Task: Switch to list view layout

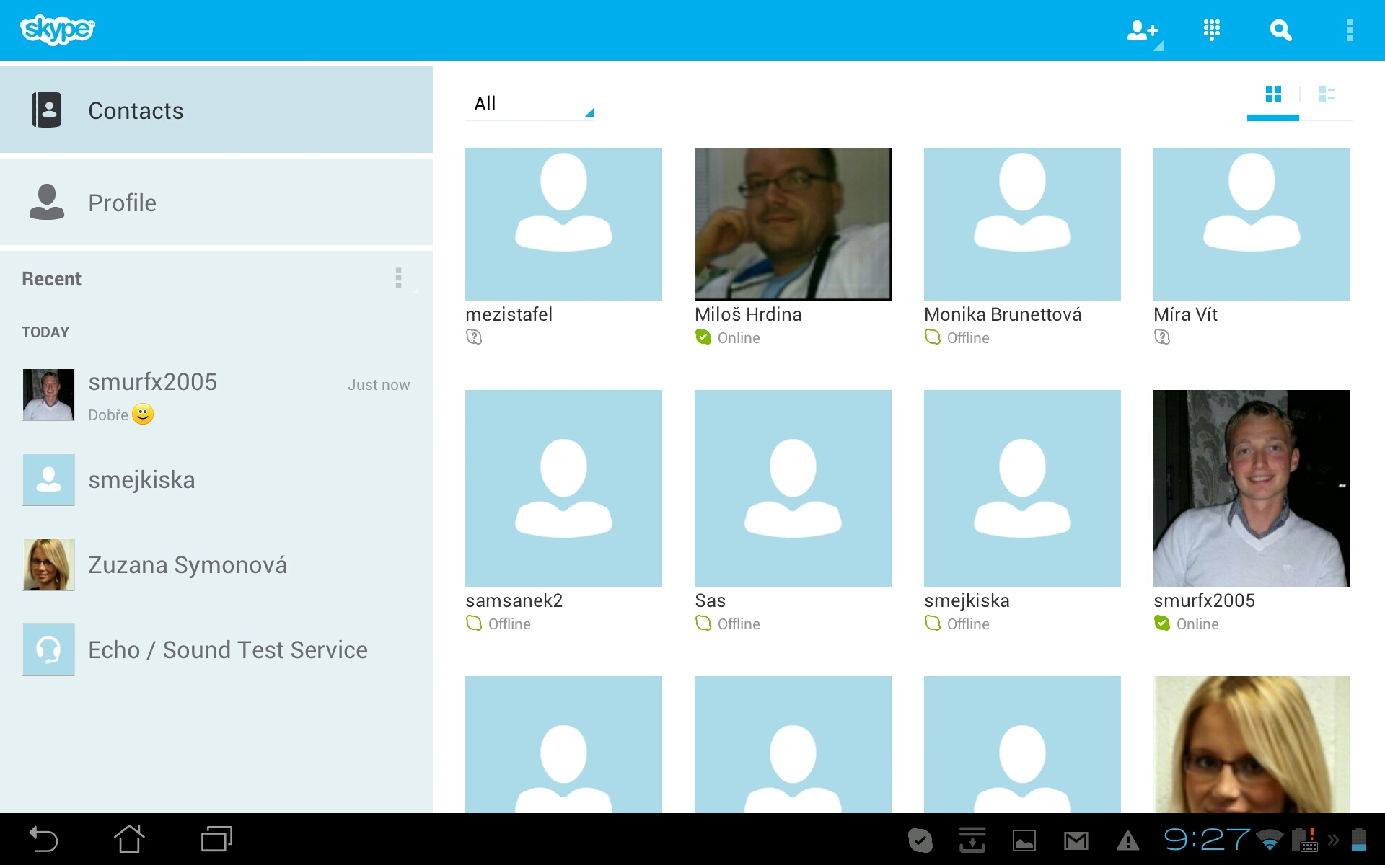Action: click(x=1327, y=94)
